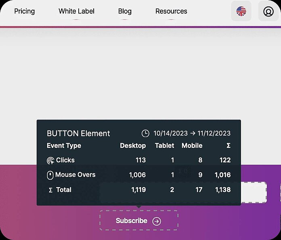
Task: Open the user account profile icon
Action: (x=268, y=11)
